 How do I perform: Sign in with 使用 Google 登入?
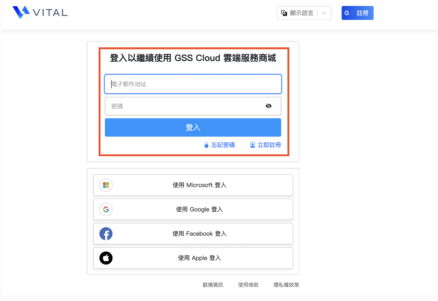tap(193, 209)
